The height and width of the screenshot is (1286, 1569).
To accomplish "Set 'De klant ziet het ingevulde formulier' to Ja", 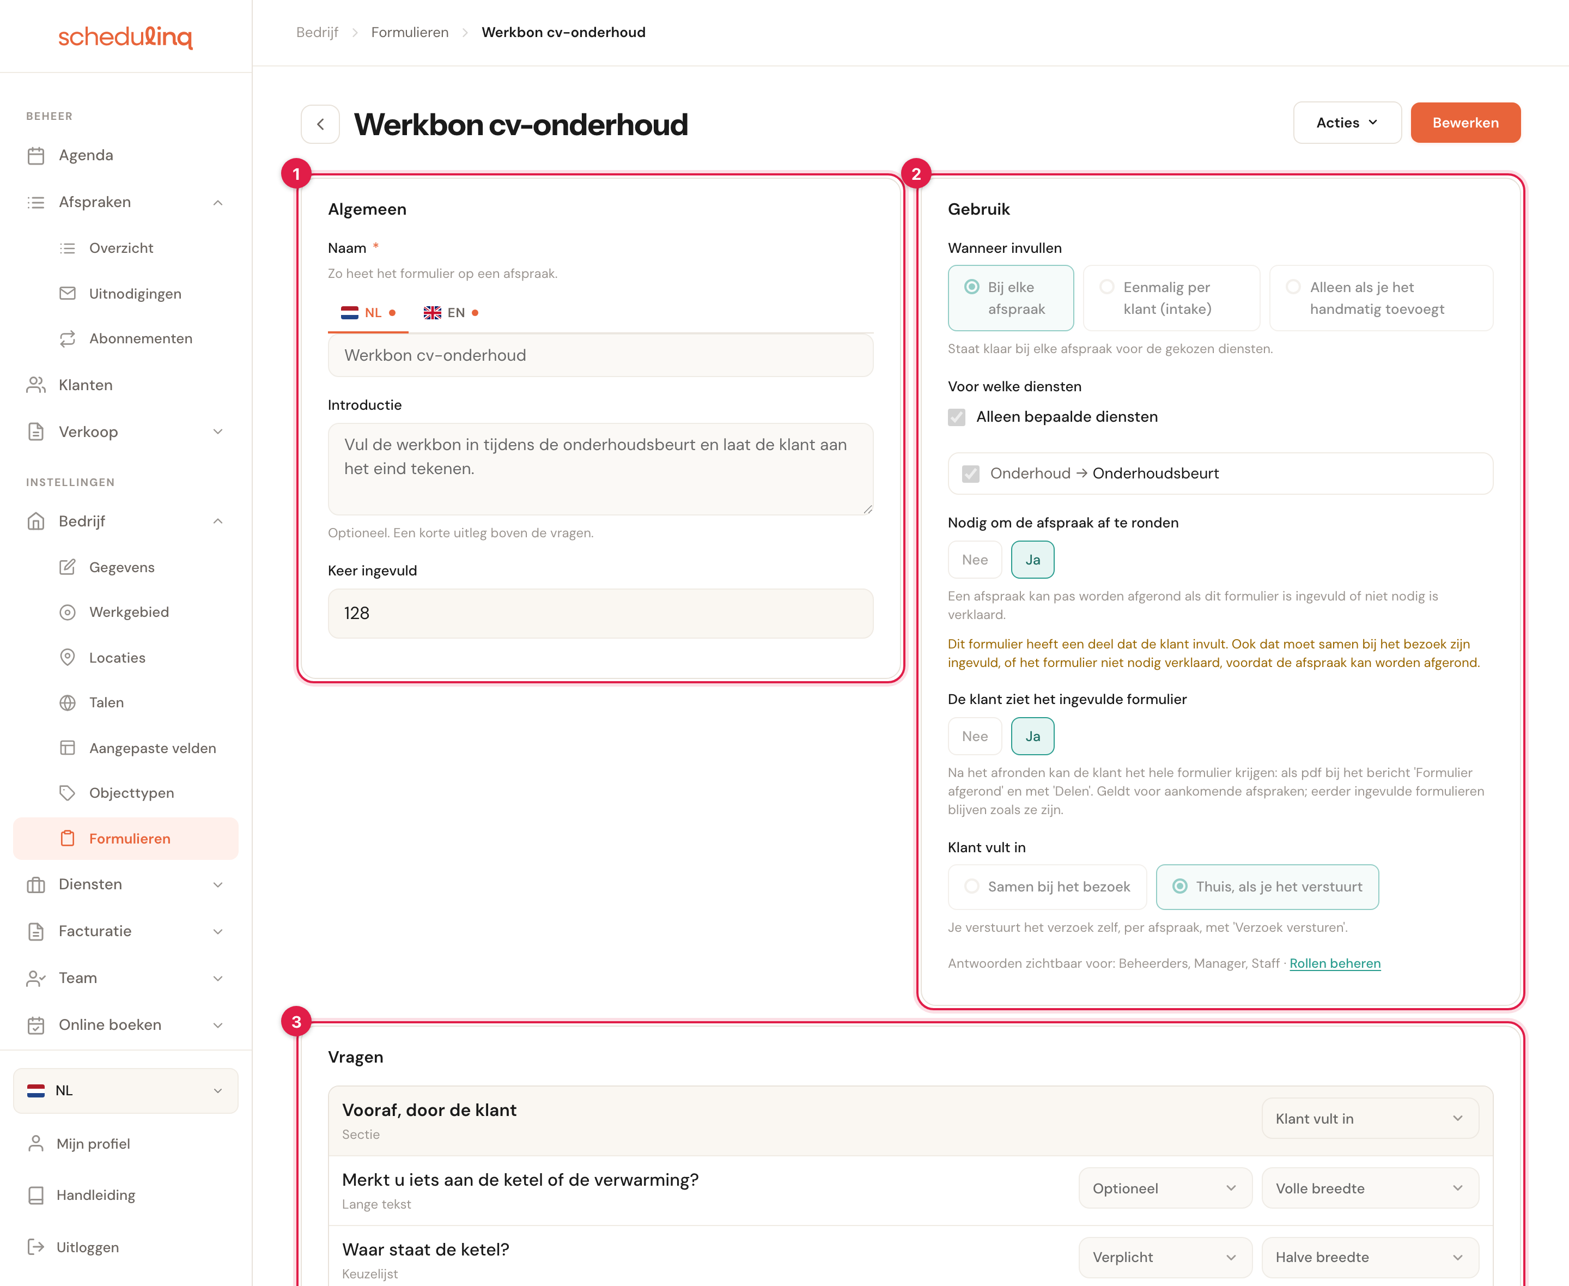I will pyautogui.click(x=1033, y=736).
